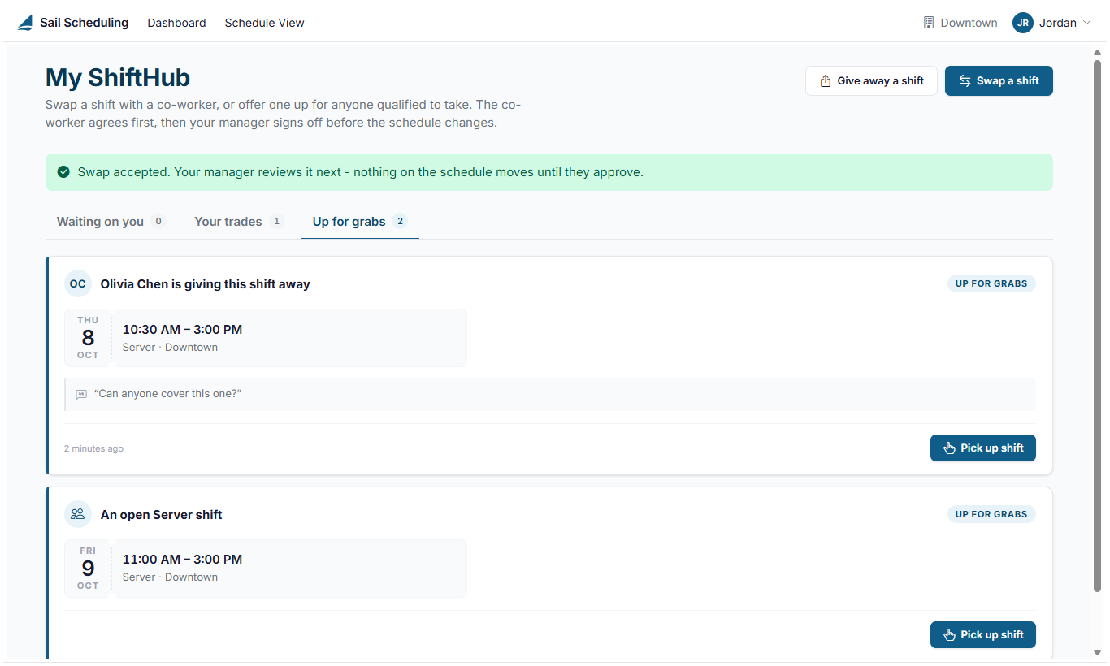
Task: Click the "My ShiftHub" heading
Action: pos(118,78)
